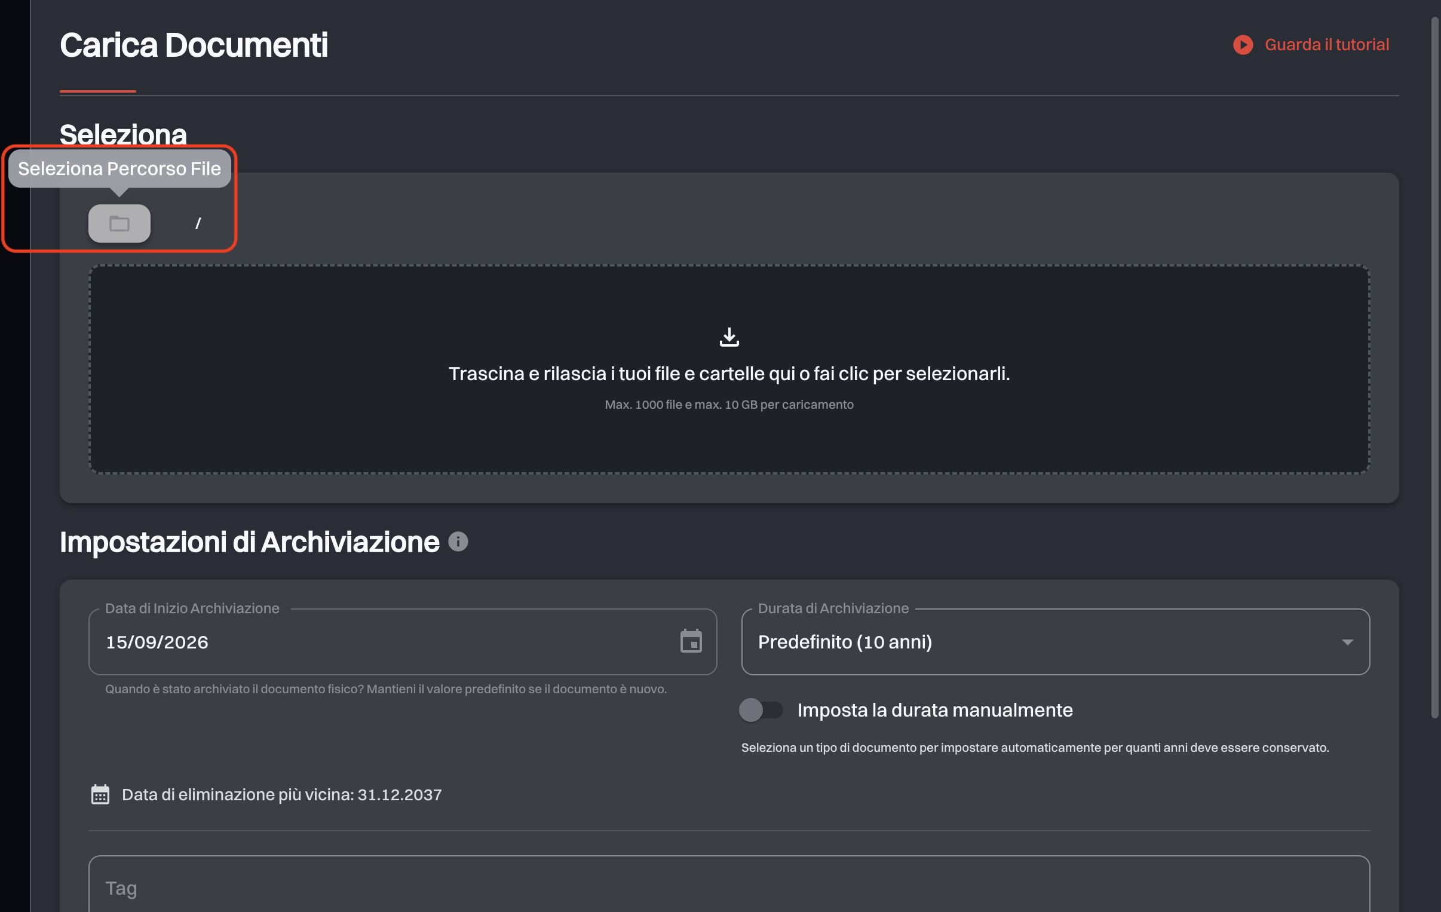Click 'Quando è stato archiviato il documento fisico?' hint
1441x912 pixels.
[x=386, y=688]
